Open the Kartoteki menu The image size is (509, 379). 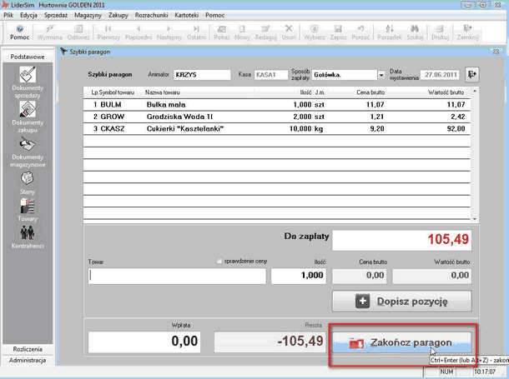click(187, 15)
